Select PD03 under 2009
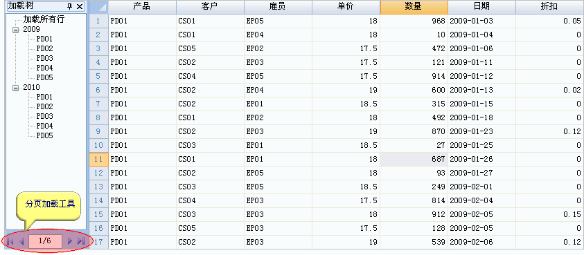Image resolution: width=584 pixels, height=255 pixels. [44, 58]
